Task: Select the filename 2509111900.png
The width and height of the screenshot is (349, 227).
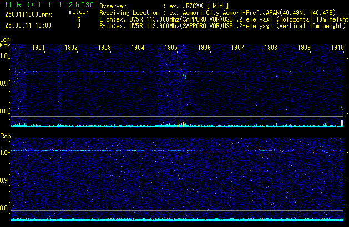Action: [x=28, y=14]
